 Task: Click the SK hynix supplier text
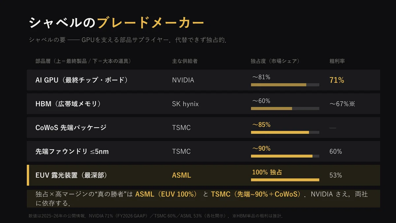tap(185, 104)
